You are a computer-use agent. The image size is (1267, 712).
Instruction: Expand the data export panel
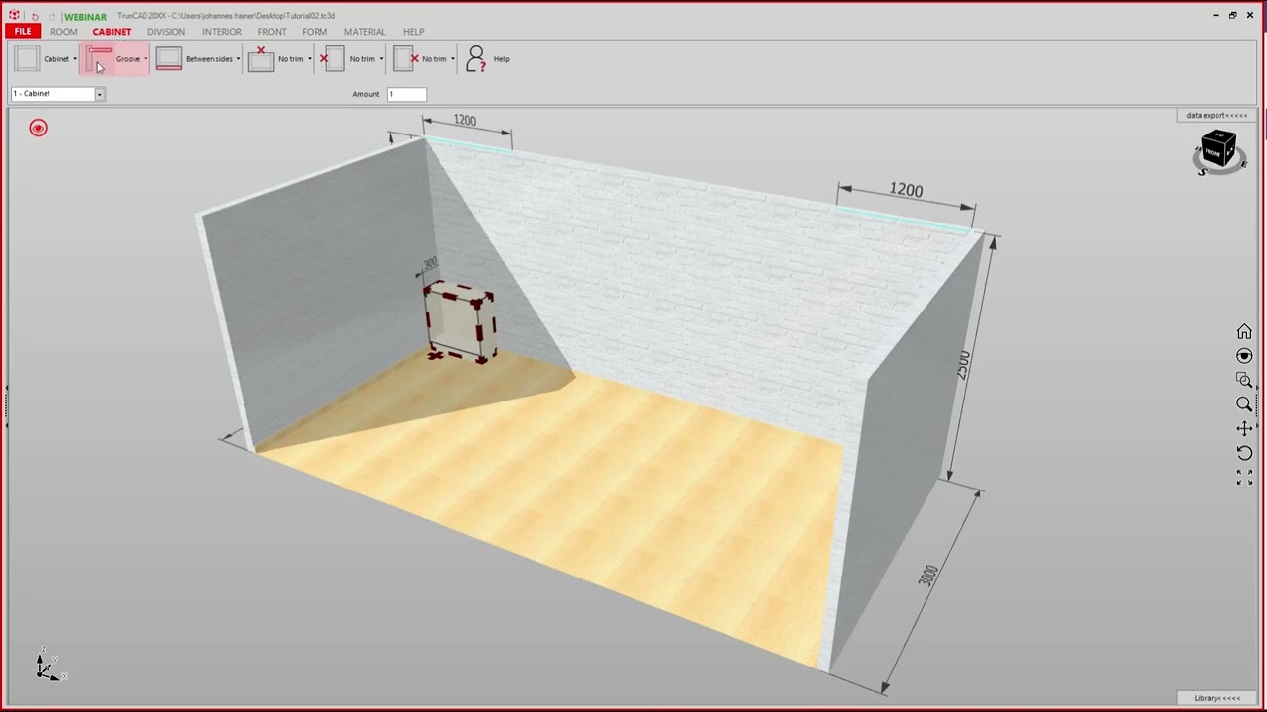point(1217,115)
